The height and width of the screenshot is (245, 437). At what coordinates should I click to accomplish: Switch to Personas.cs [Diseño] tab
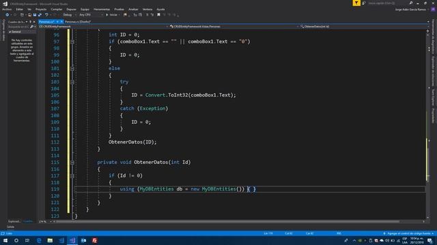[78, 21]
